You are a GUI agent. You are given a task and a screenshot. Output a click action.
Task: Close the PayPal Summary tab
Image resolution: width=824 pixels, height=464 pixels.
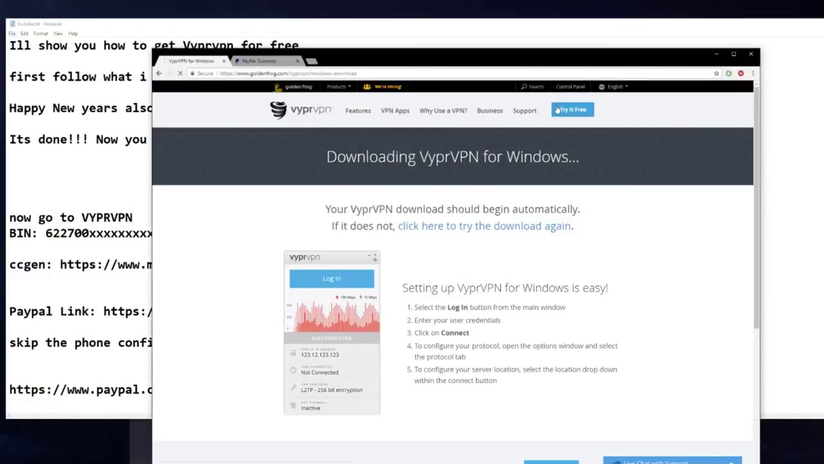pyautogui.click(x=297, y=61)
